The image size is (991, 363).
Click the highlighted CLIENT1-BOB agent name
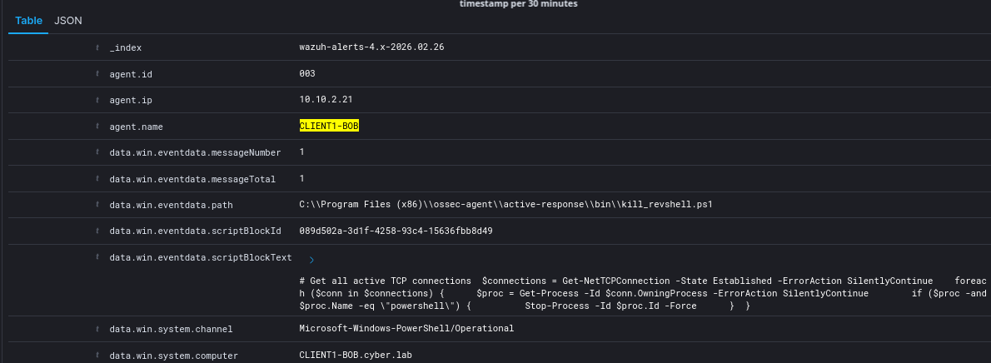pyautogui.click(x=329, y=127)
